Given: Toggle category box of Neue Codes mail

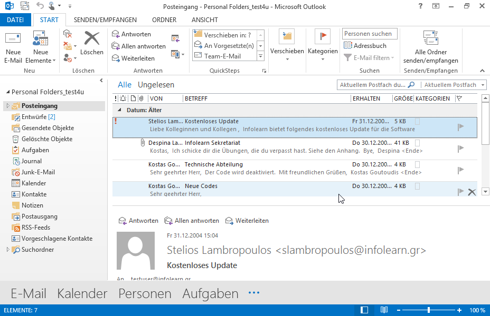Looking at the screenshot, I should [417, 186].
